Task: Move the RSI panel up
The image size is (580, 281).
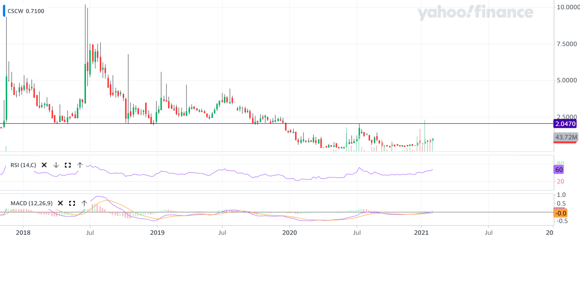Action: pos(80,165)
